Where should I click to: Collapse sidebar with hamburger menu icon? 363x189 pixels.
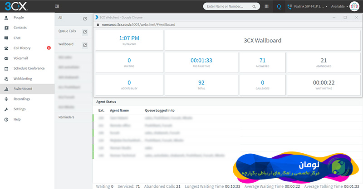pos(57,6)
